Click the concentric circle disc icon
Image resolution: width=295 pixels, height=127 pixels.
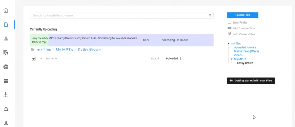coord(6,67)
